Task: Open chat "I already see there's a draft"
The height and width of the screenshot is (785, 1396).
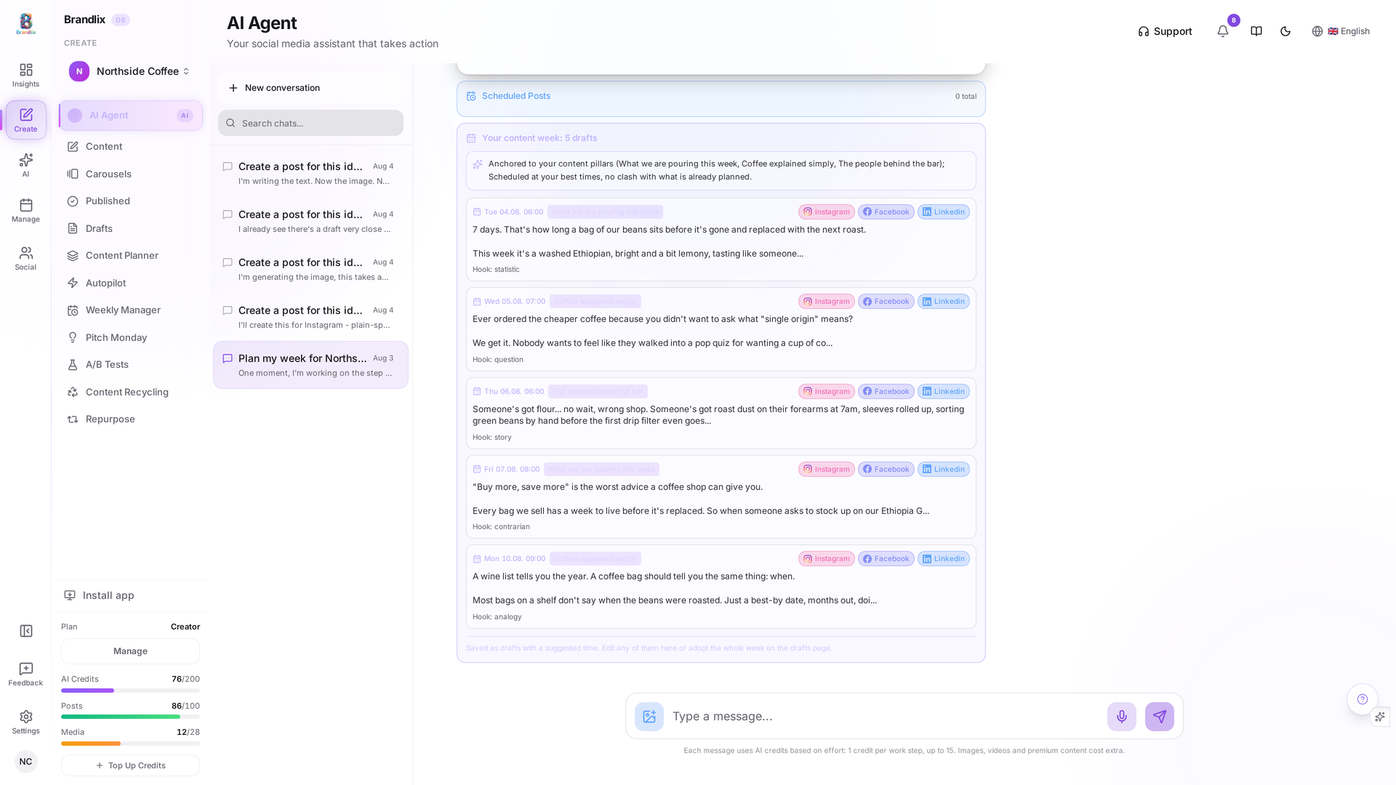Action: pos(310,221)
